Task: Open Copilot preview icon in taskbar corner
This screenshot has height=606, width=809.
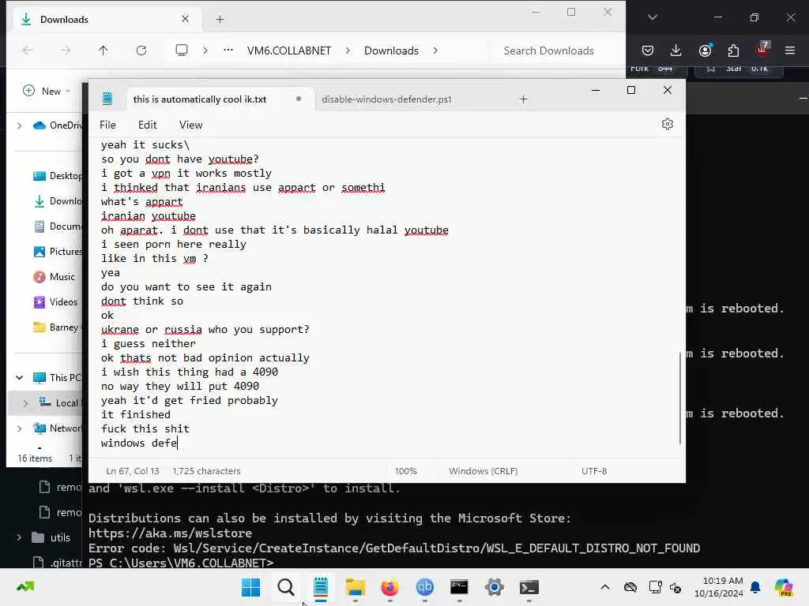Action: [x=784, y=587]
